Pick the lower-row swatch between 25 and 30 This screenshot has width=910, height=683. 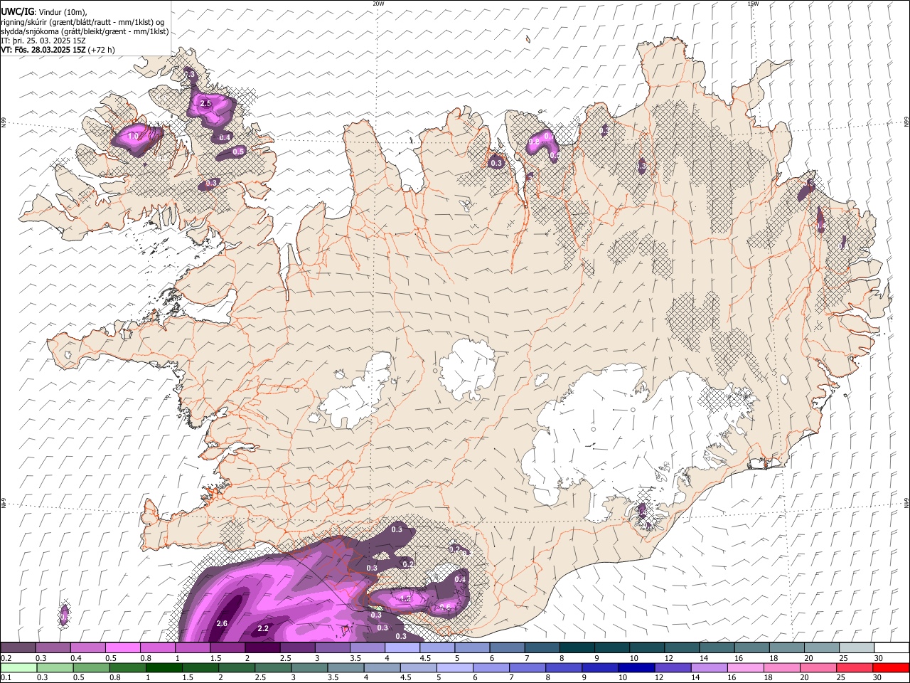[855, 668]
